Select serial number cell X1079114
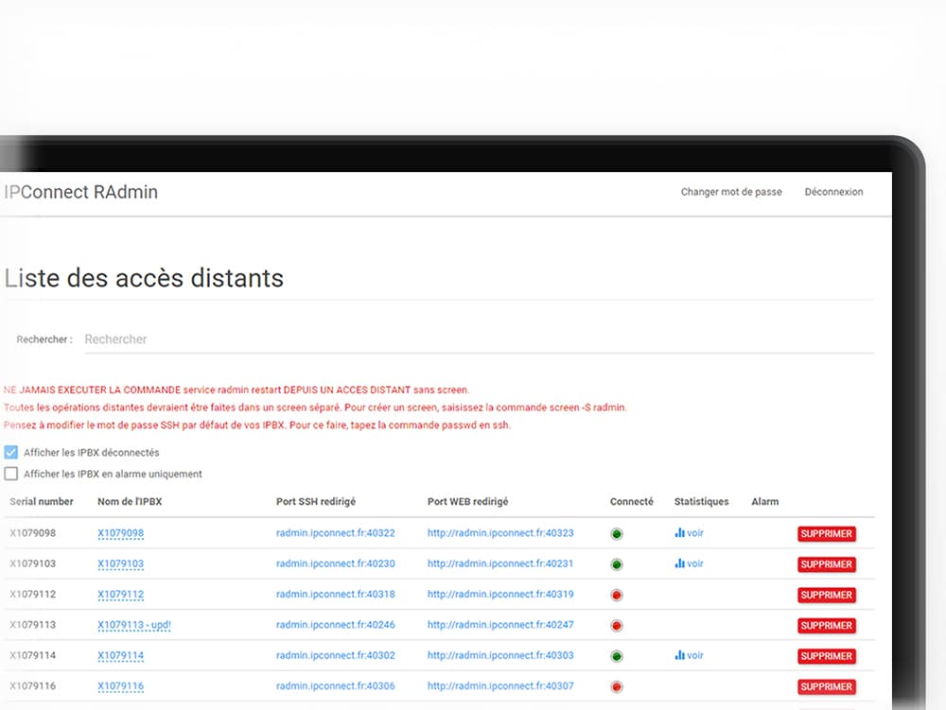Screen dimensions: 946x710 tap(32, 655)
